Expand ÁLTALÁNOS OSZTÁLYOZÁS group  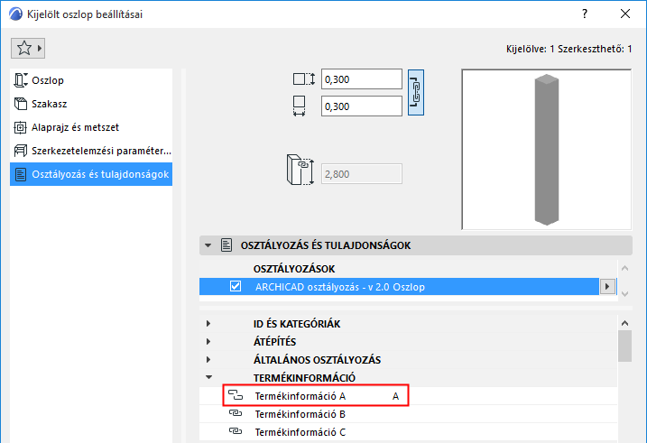[208, 360]
